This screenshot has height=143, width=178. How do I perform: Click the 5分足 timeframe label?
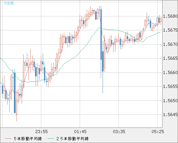[x=9, y=3]
